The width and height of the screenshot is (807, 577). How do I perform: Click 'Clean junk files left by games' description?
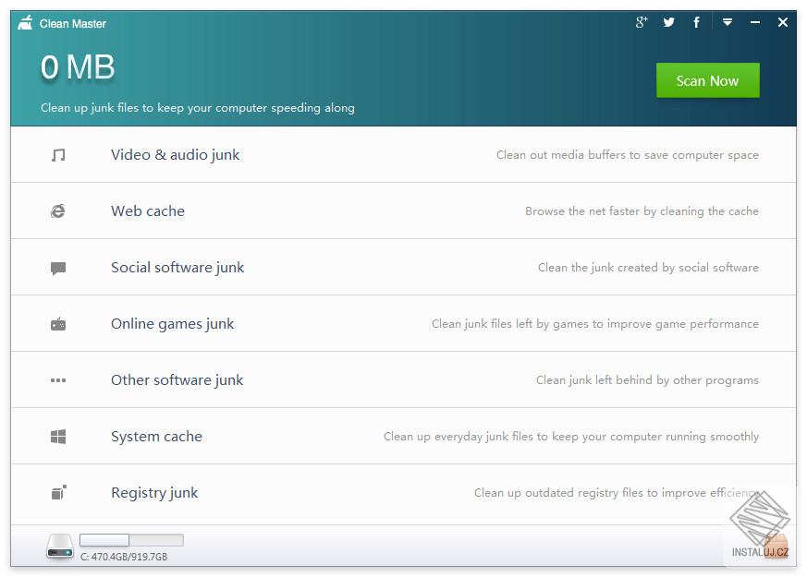(x=595, y=324)
